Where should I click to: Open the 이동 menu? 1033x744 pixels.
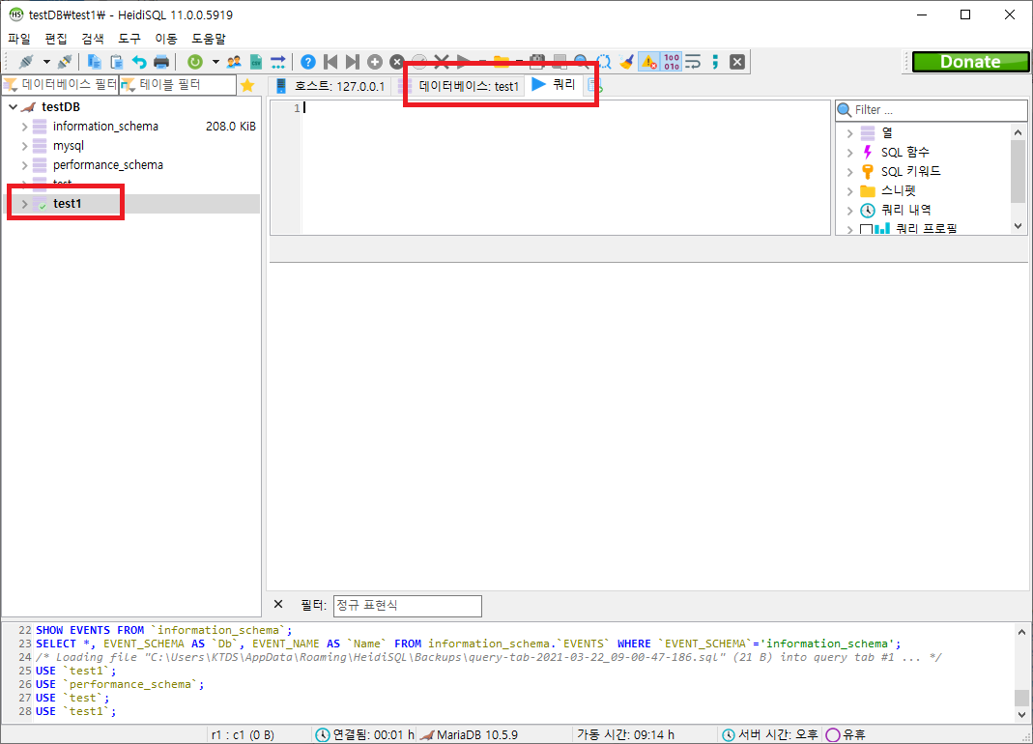pyautogui.click(x=166, y=39)
